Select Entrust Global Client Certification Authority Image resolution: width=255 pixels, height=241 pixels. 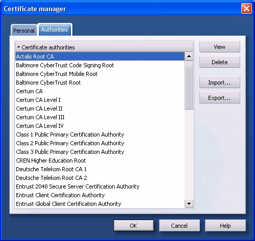point(100,204)
